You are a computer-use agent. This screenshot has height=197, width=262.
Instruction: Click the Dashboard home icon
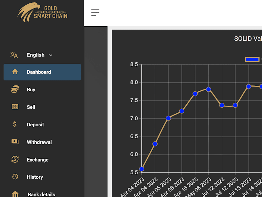tap(15, 72)
